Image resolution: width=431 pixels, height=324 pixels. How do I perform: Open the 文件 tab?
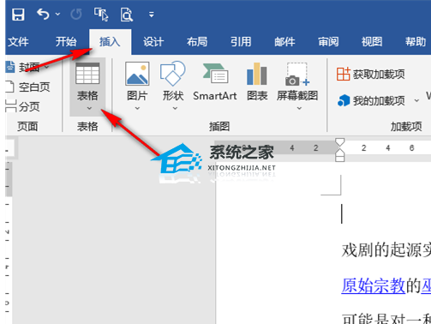pos(18,42)
